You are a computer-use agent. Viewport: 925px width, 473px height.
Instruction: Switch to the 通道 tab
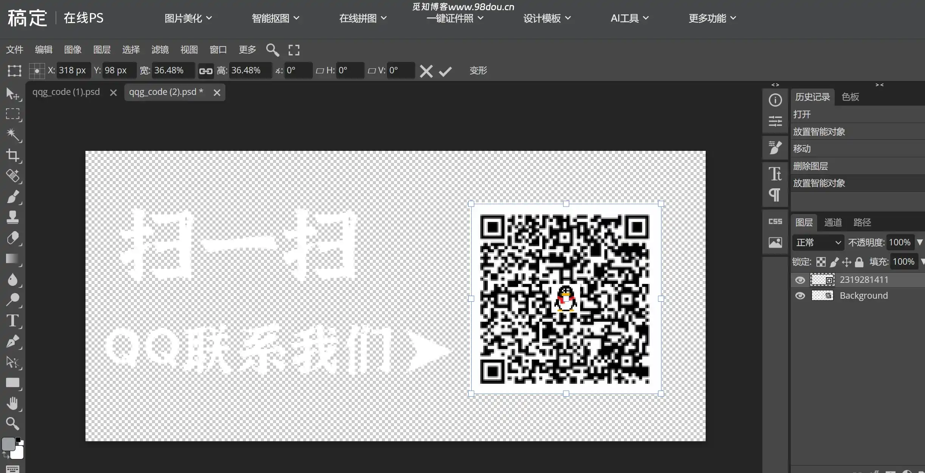tap(833, 222)
